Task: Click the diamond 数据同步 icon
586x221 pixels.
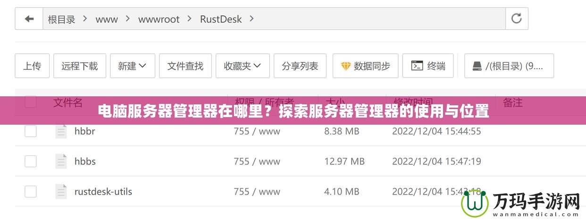Action: point(346,66)
